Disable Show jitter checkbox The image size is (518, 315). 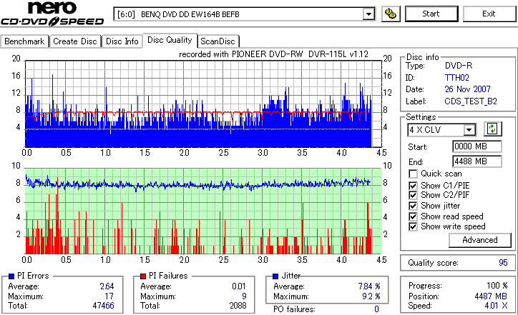click(413, 206)
